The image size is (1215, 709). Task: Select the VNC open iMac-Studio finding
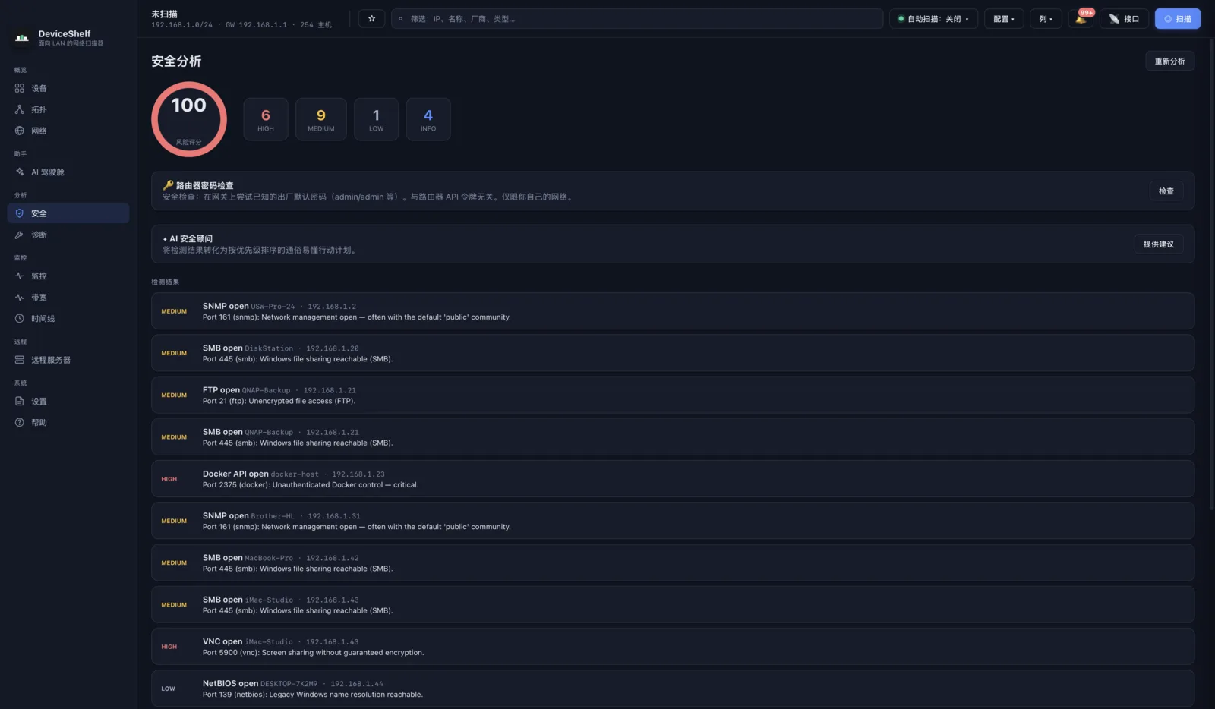tap(673, 647)
